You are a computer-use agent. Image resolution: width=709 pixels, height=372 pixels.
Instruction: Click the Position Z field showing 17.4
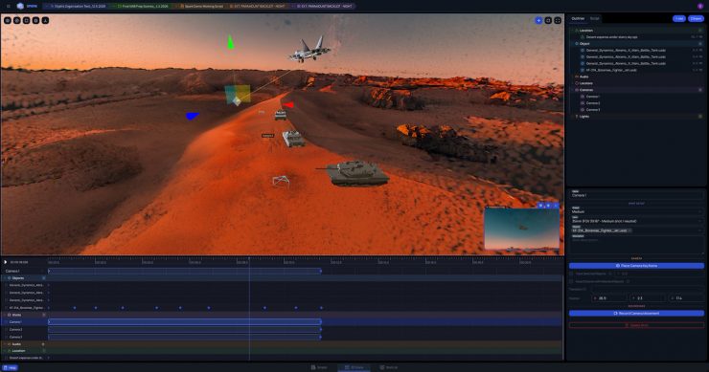[x=686, y=298]
